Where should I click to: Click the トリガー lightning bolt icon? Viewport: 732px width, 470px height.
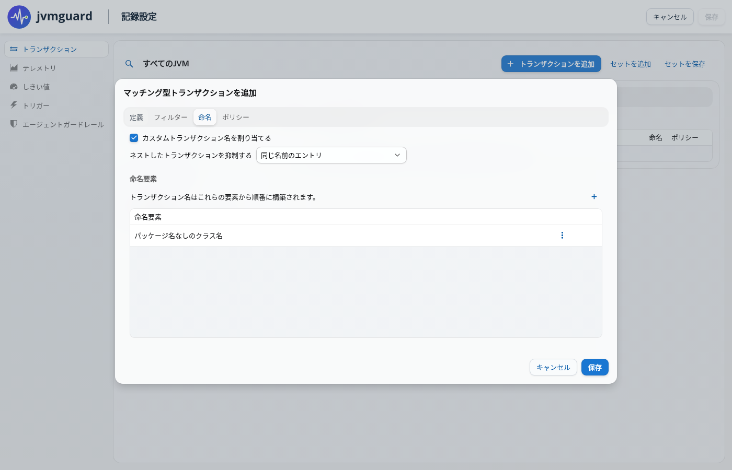pyautogui.click(x=14, y=105)
